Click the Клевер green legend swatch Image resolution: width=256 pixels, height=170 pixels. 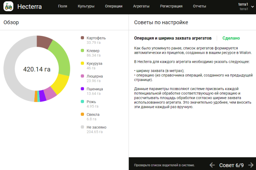82,50
